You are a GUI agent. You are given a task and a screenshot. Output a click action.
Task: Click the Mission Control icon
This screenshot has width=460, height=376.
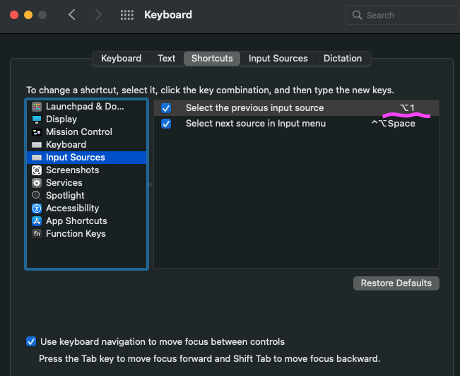coord(37,132)
